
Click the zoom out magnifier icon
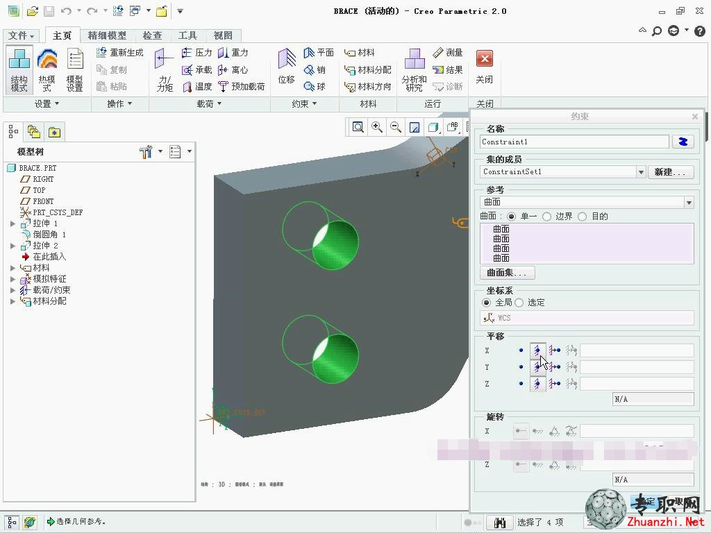(x=395, y=128)
